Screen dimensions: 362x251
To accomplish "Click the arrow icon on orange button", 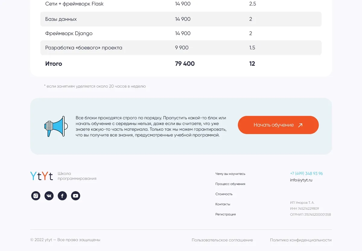I will [300, 125].
